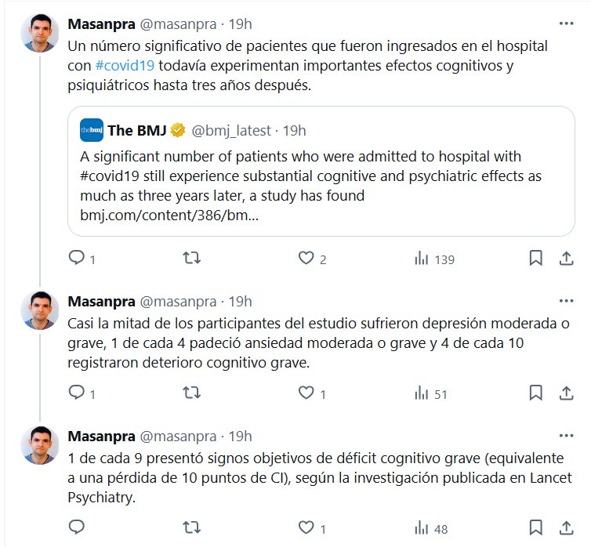Repost the first tweet about covid19 patients
This screenshot has height=547, width=591.
(x=192, y=258)
